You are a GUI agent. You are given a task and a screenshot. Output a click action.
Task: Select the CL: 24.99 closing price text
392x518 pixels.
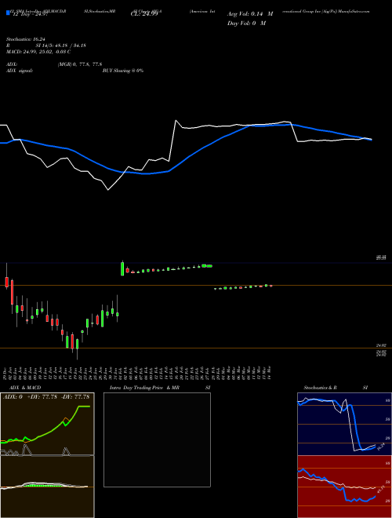point(144,14)
